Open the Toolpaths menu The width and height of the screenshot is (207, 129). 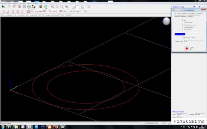(36, 3)
